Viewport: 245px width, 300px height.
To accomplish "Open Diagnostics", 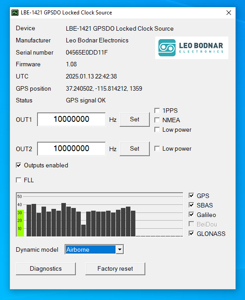I will click(x=46, y=269).
